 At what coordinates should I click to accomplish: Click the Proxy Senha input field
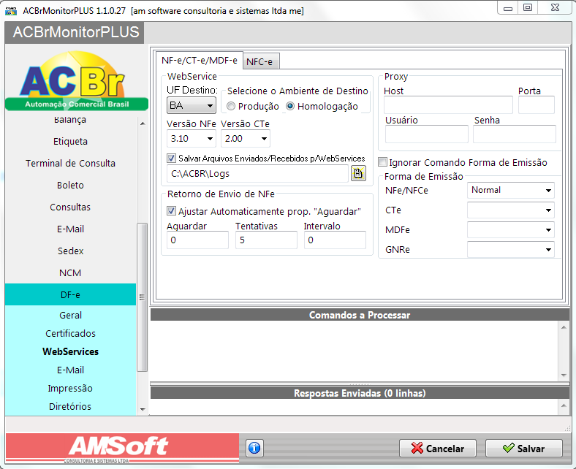coord(515,134)
